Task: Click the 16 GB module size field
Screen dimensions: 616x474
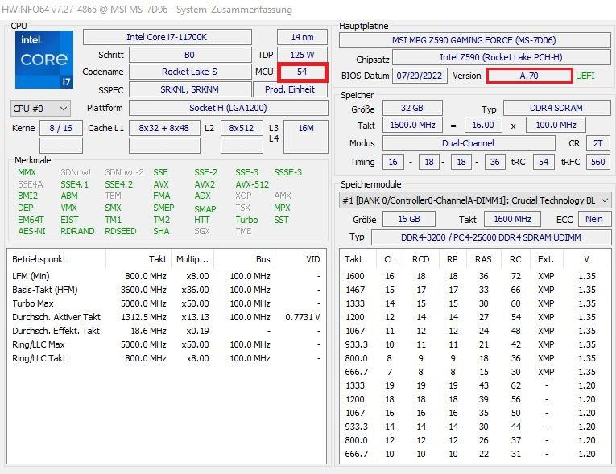Action: pyautogui.click(x=409, y=219)
